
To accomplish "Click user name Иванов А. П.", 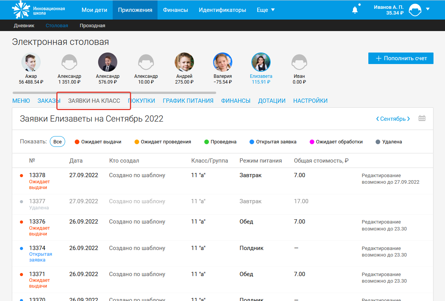I will click(x=389, y=7).
